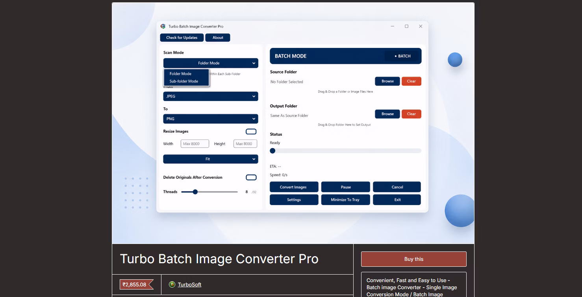Image resolution: width=582 pixels, height=297 pixels.
Task: Browse for the Output Folder
Action: click(387, 114)
